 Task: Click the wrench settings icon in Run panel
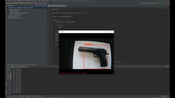point(8,71)
